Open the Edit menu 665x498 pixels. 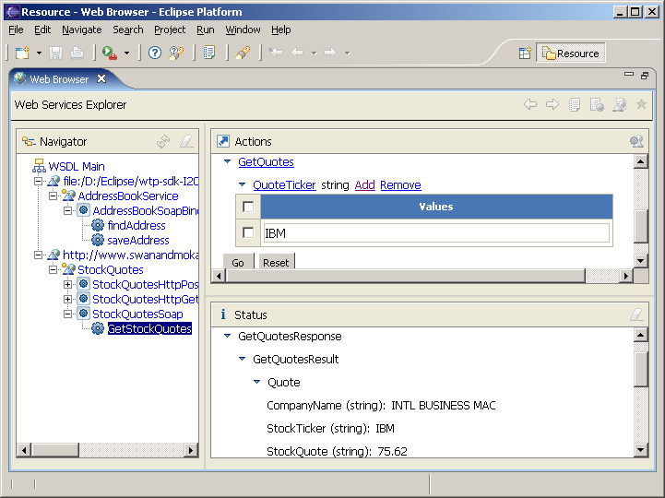tap(42, 30)
